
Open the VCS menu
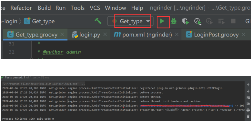click(95, 8)
